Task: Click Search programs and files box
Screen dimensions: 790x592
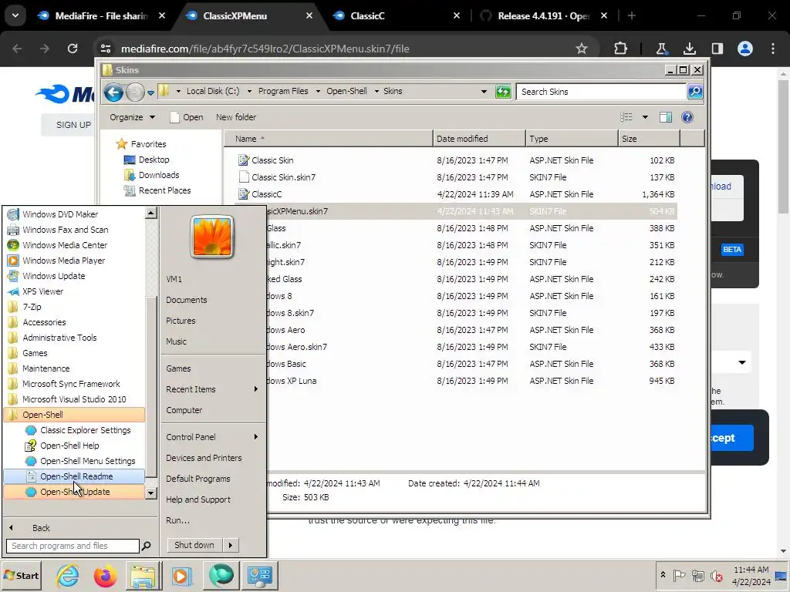Action: coord(73,546)
